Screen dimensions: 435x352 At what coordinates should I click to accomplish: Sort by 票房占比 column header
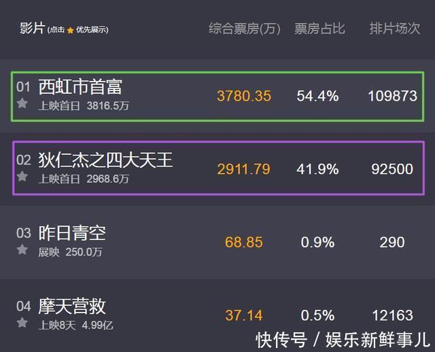(319, 29)
